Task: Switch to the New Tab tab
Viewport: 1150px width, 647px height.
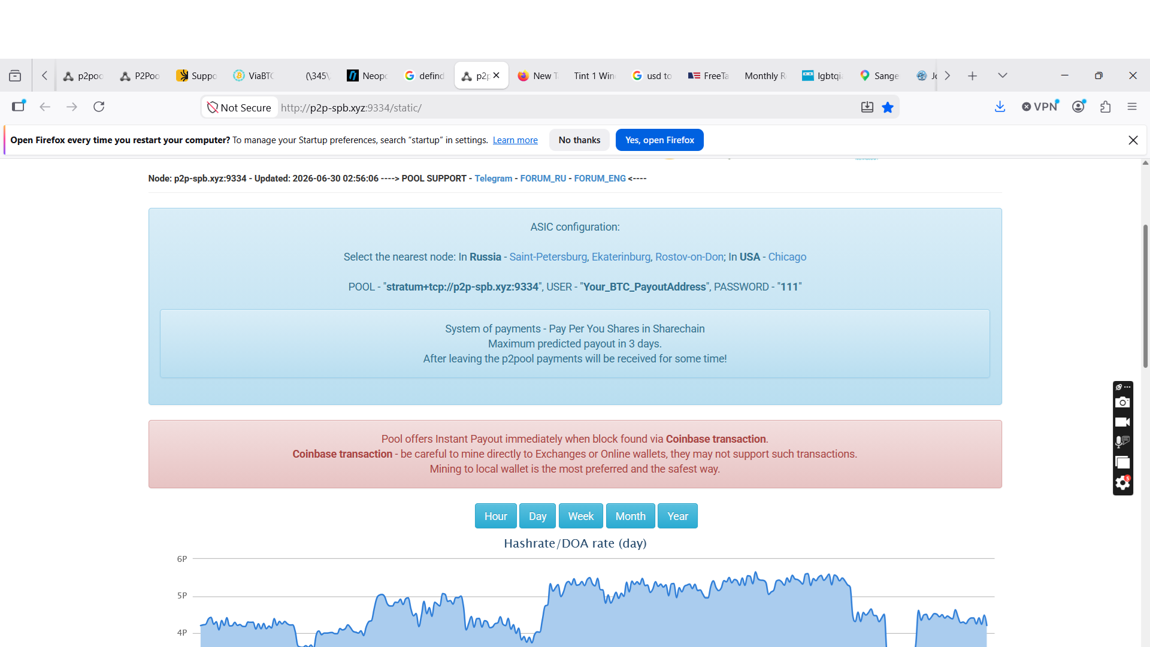Action: (x=537, y=75)
